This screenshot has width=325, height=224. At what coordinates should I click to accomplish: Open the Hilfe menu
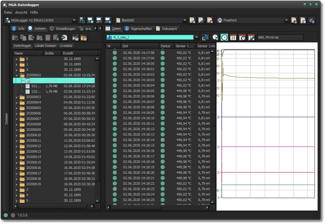(34, 12)
